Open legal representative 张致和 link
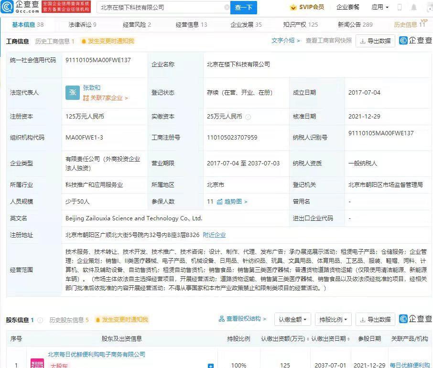The image size is (433, 368). [92, 88]
